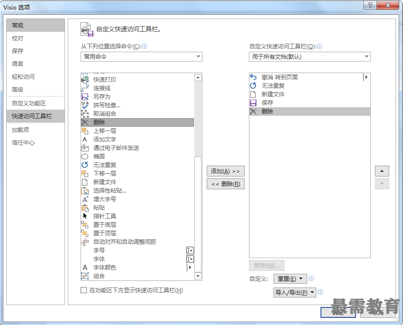This screenshot has width=403, height=325.
Task: Open the 加载项 options category
Action: 36,130
